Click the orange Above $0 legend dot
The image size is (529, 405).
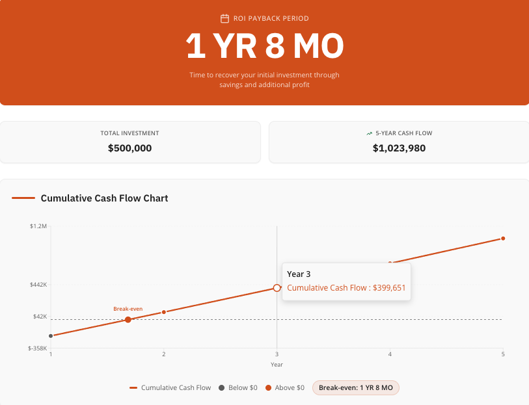coord(268,388)
